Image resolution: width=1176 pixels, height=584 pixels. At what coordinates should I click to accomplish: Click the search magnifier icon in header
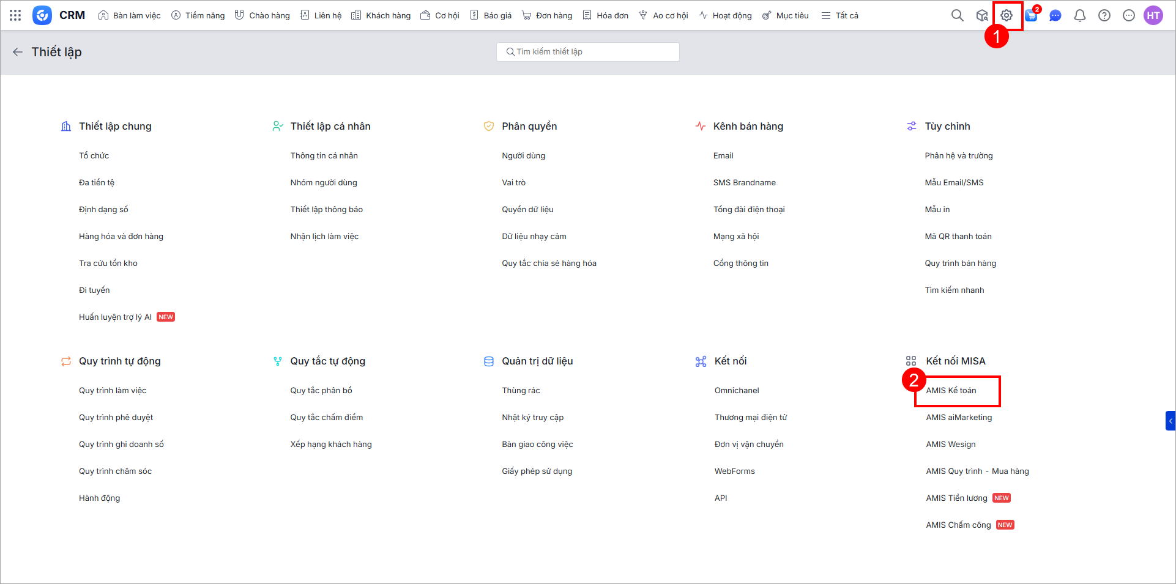tap(957, 15)
